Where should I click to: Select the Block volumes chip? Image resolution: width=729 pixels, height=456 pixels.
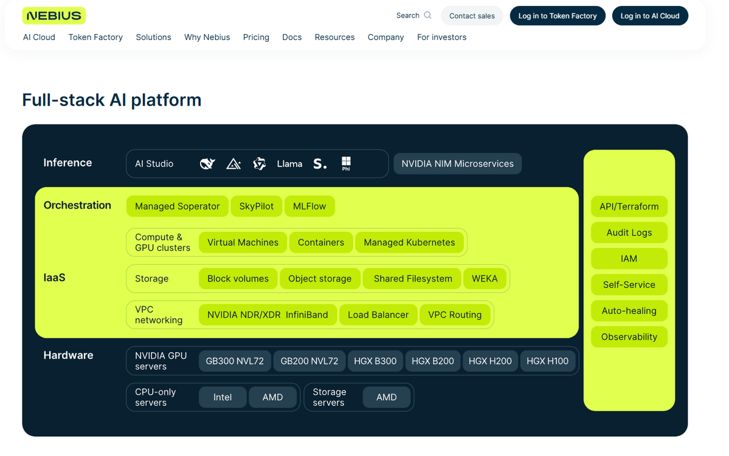point(238,279)
